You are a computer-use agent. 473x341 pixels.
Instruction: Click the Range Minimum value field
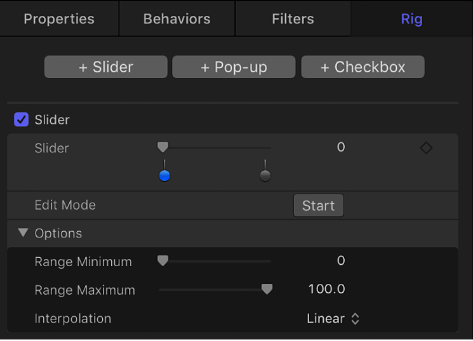(341, 260)
